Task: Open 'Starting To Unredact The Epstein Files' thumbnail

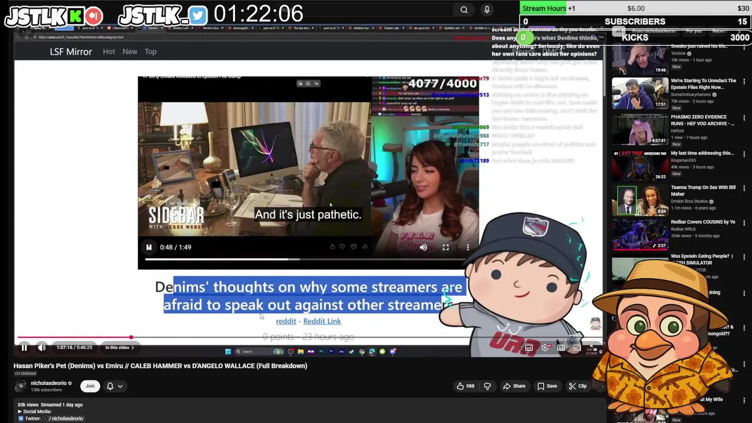Action: click(x=640, y=93)
